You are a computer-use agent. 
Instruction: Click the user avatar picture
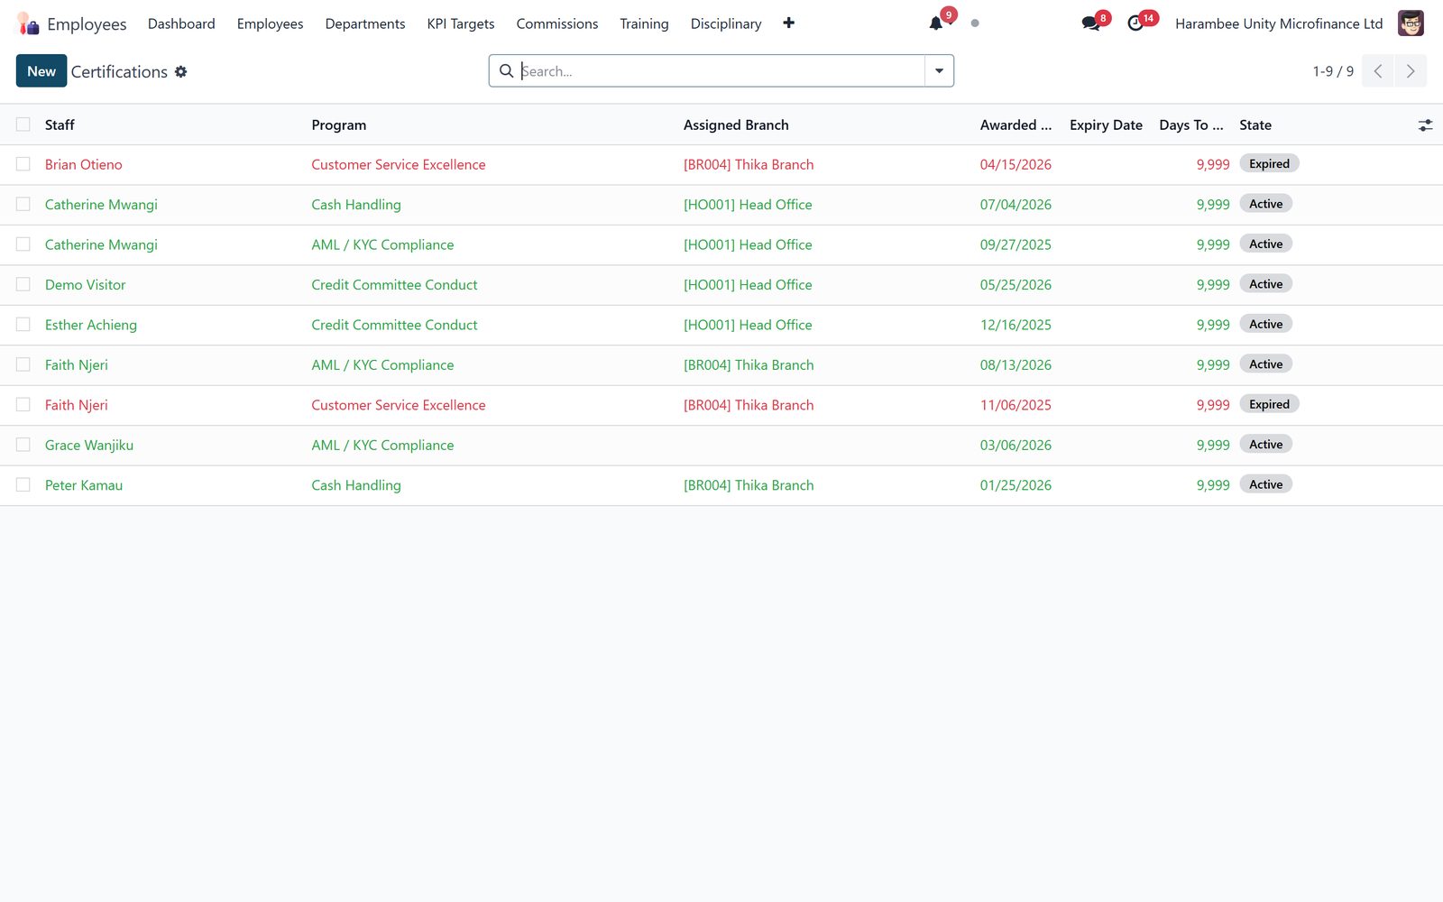pyautogui.click(x=1411, y=23)
